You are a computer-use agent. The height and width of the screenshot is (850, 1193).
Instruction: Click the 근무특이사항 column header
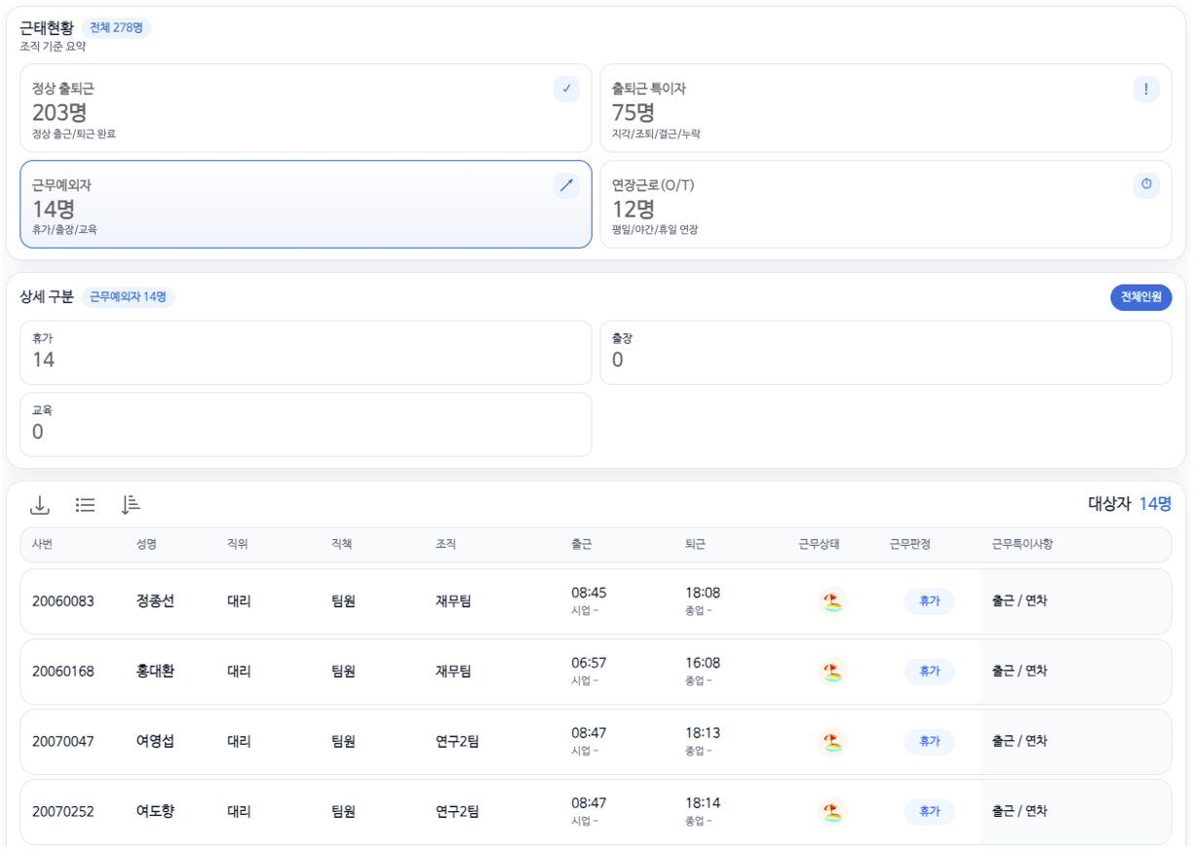coord(1022,545)
